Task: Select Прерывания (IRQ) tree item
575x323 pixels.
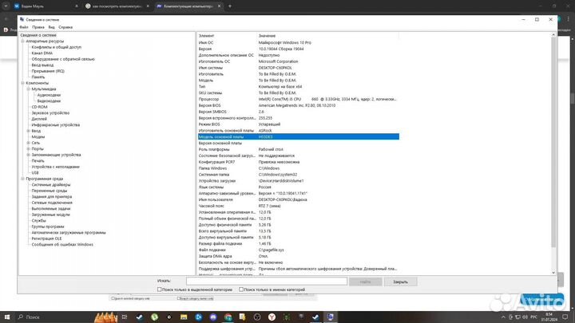Action: pyautogui.click(x=48, y=71)
